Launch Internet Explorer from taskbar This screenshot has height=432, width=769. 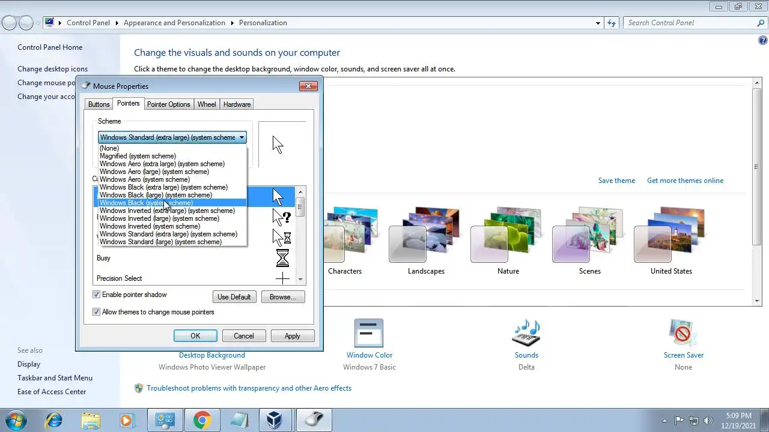[x=54, y=420]
